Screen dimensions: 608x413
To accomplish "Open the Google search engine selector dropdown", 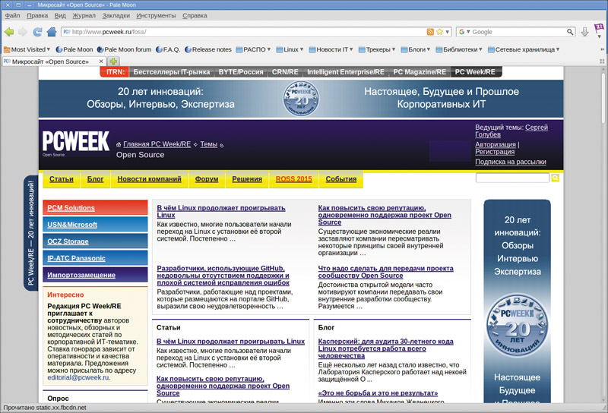I will click(464, 32).
